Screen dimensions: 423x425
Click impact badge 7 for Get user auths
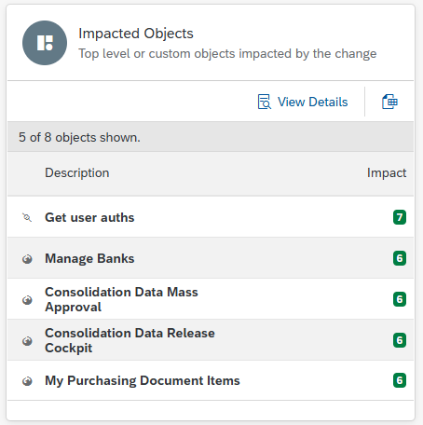[400, 217]
